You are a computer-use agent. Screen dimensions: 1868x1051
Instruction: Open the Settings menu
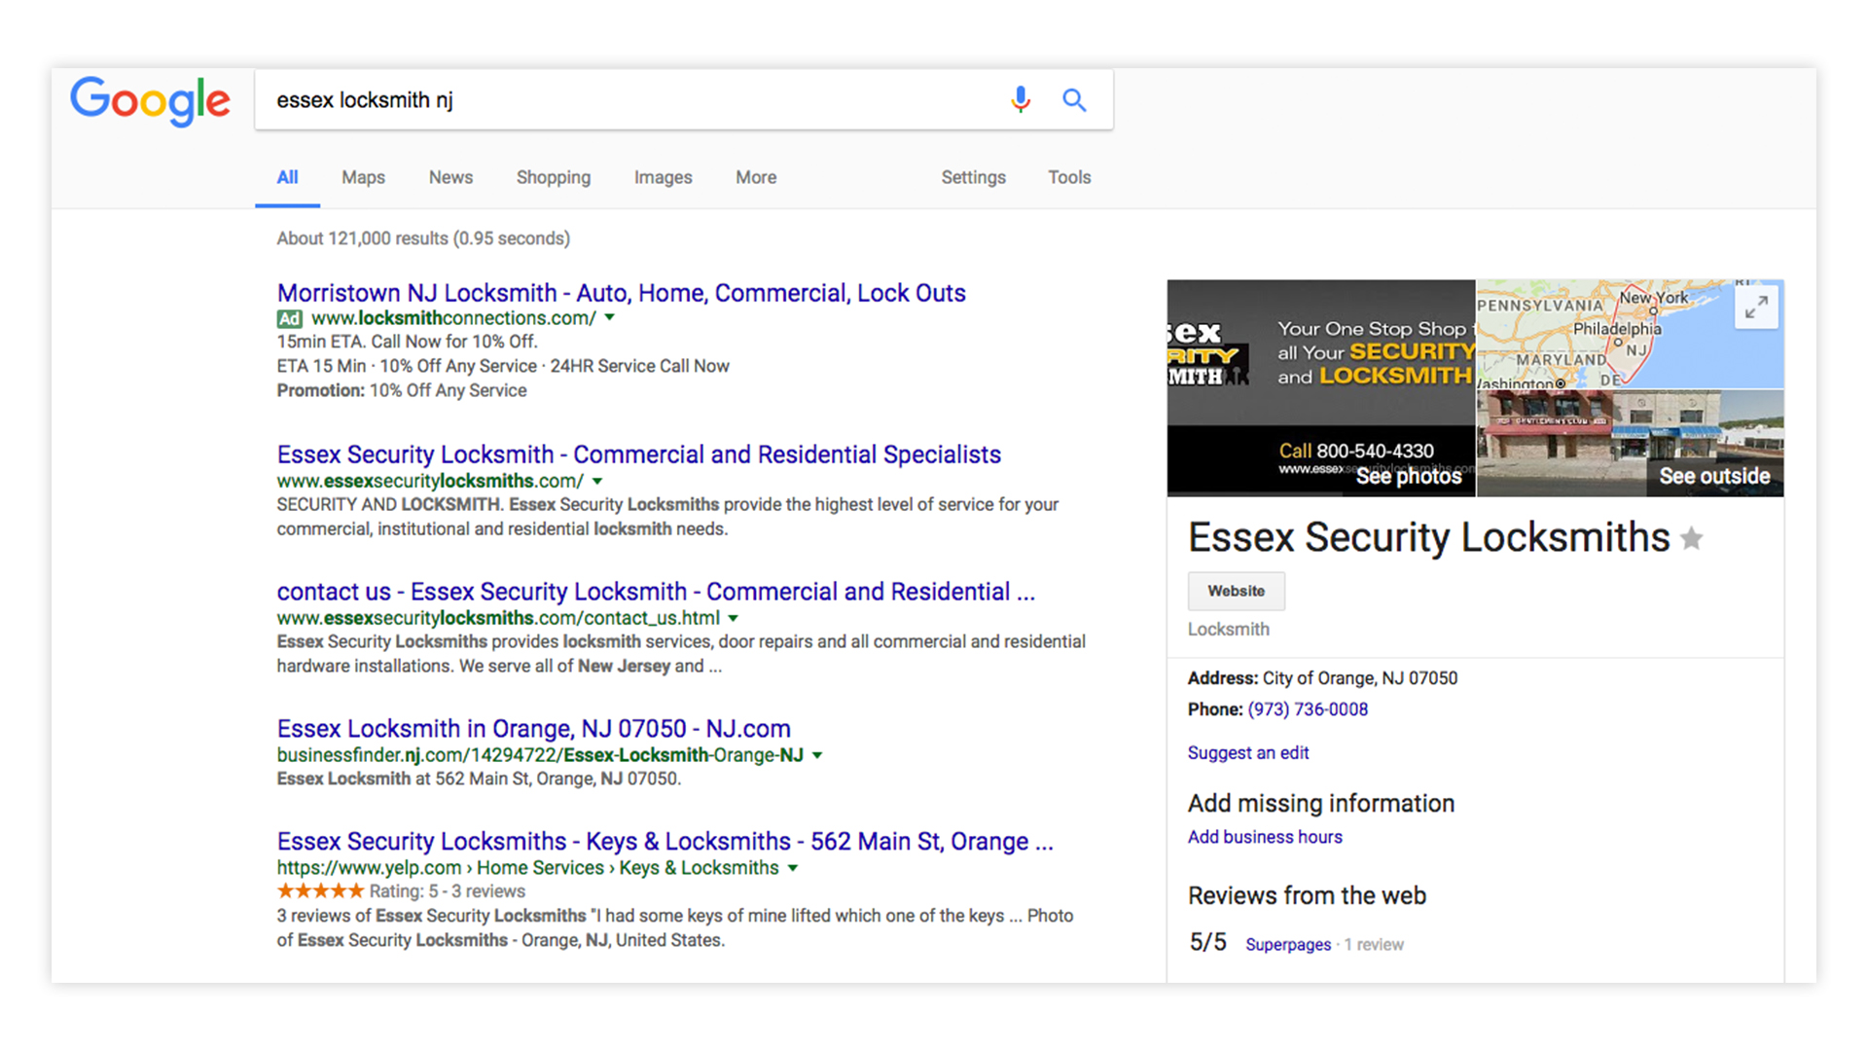click(x=973, y=177)
